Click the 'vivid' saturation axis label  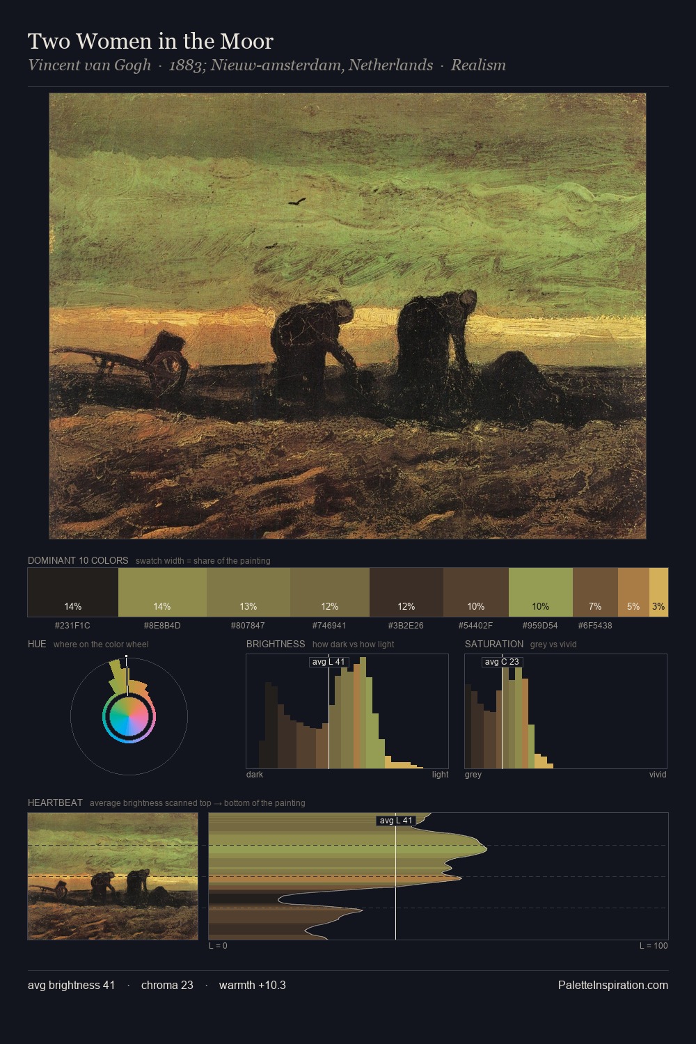[658, 775]
